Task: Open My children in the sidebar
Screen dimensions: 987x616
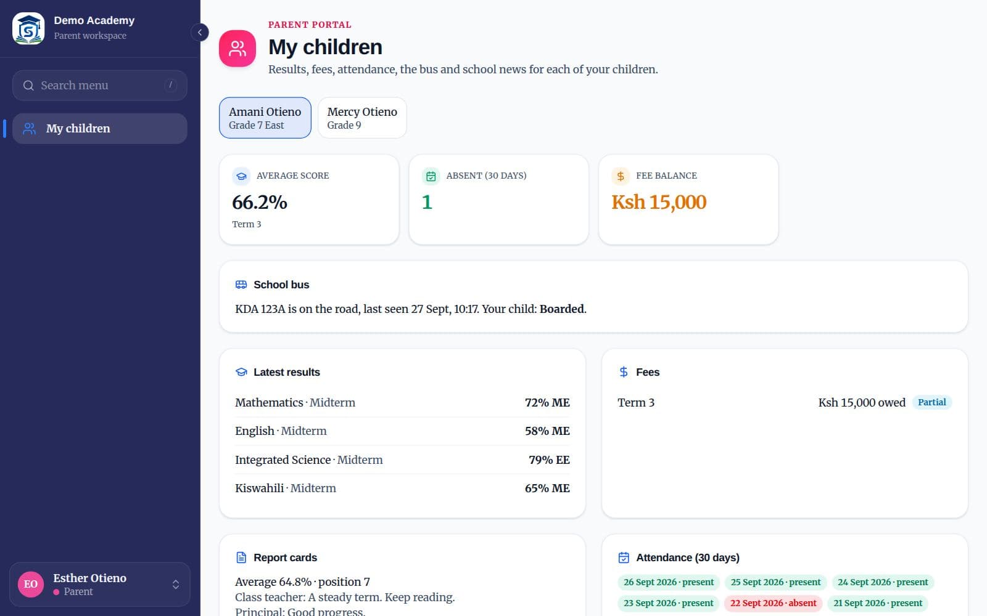Action: [x=100, y=128]
